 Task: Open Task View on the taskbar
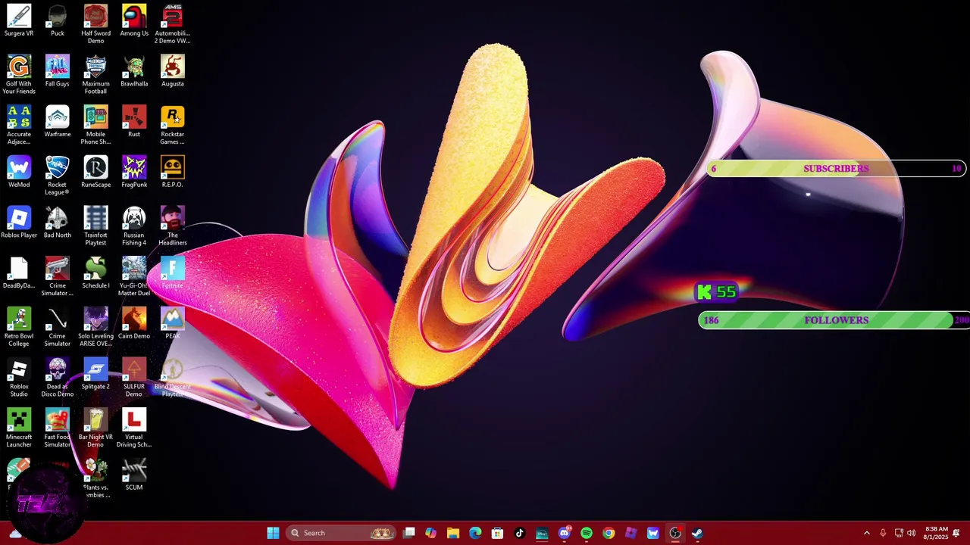coord(409,533)
